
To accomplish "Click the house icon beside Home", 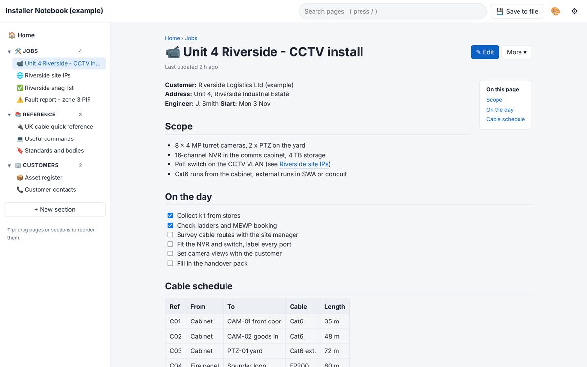I will (x=12, y=35).
